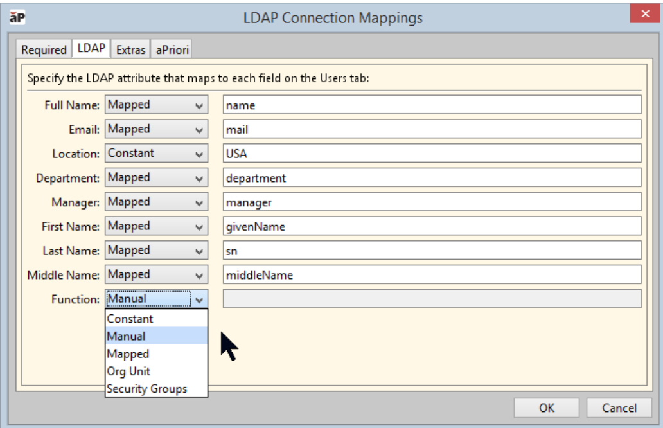The height and width of the screenshot is (428, 663).
Task: Close the LDAP Connection Mappings dialog
Action: [645, 15]
